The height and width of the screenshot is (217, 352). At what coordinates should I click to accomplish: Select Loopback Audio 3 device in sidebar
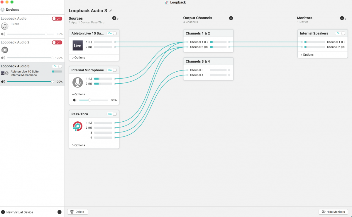coord(32,74)
